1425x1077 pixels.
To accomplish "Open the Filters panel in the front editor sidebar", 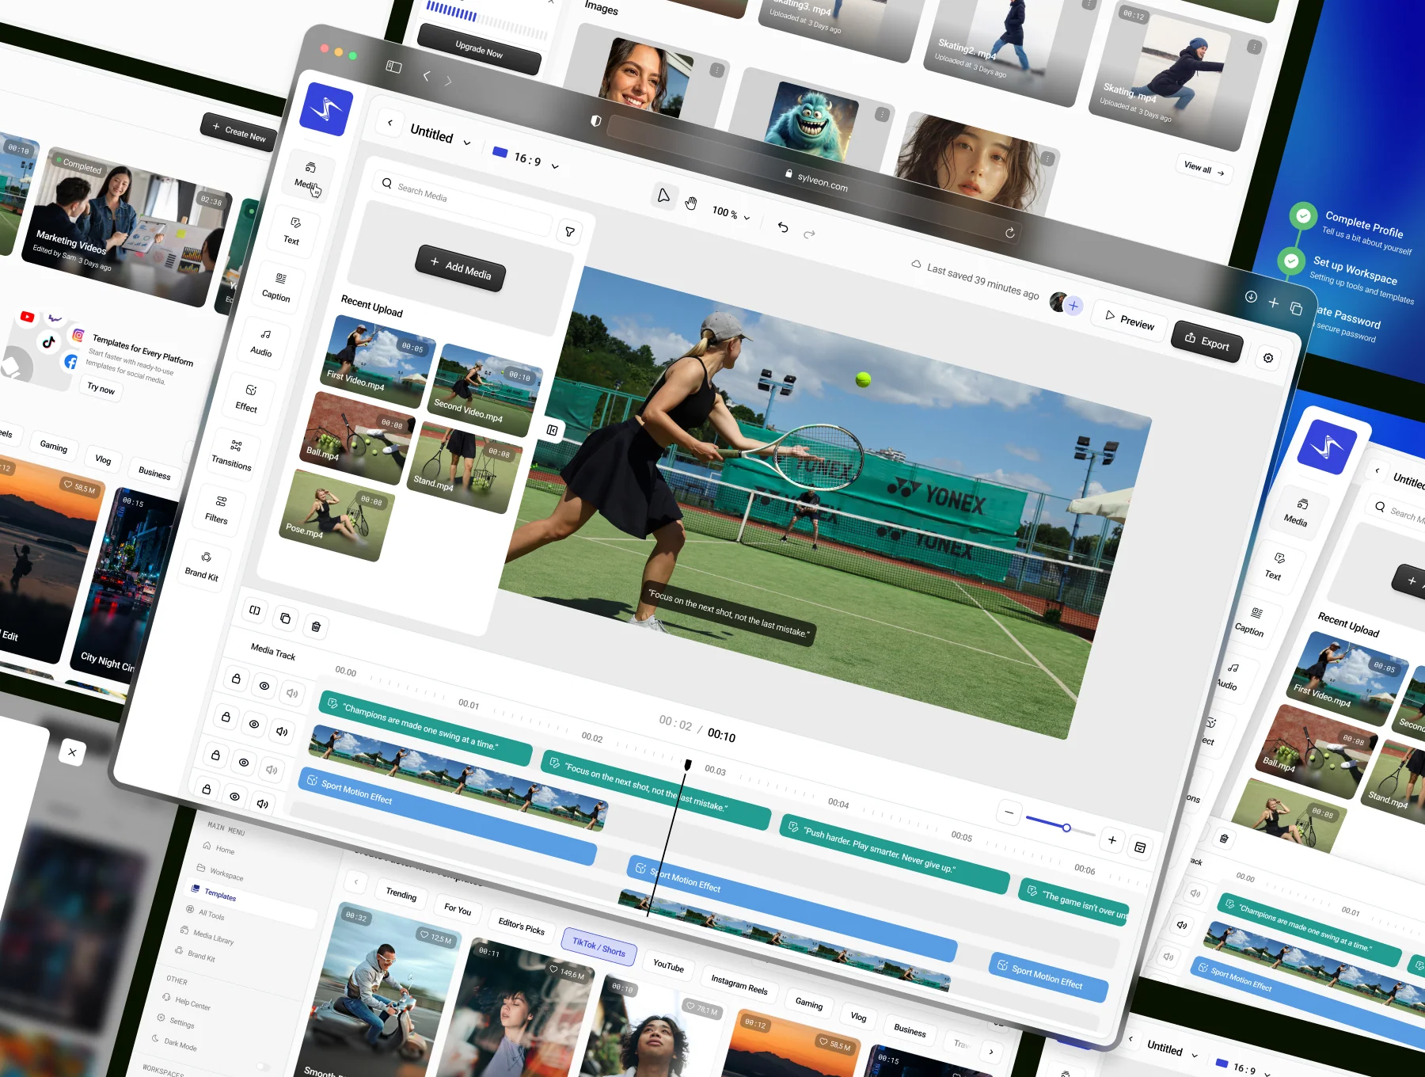I will [218, 510].
